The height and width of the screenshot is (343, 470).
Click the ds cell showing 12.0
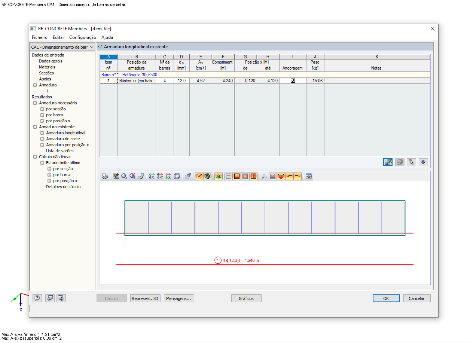(x=181, y=81)
